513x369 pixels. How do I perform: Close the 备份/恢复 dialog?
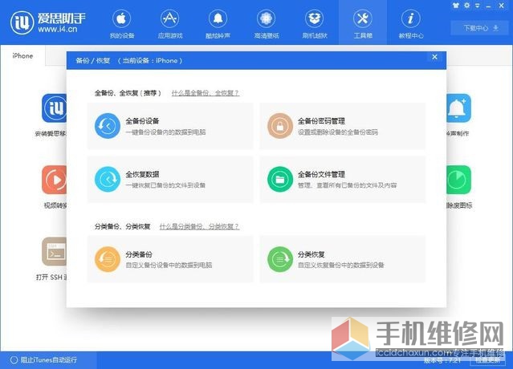coord(434,57)
